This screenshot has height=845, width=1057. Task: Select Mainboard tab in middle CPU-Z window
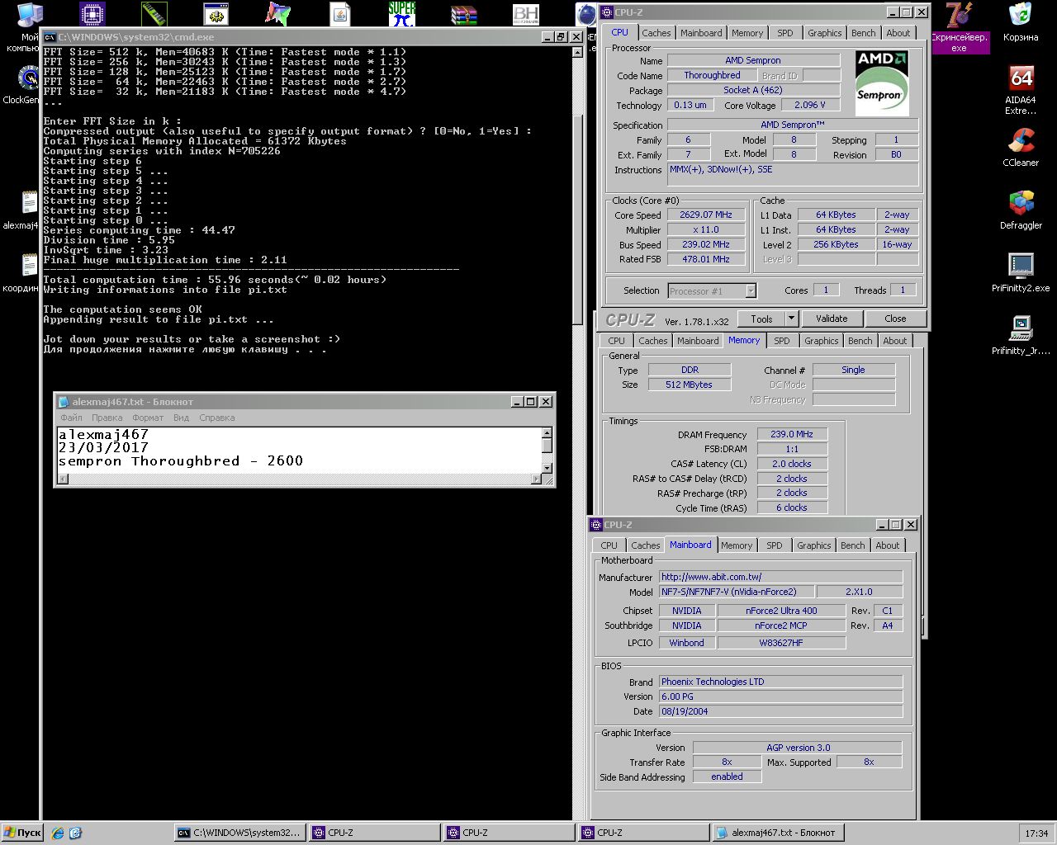tap(698, 341)
